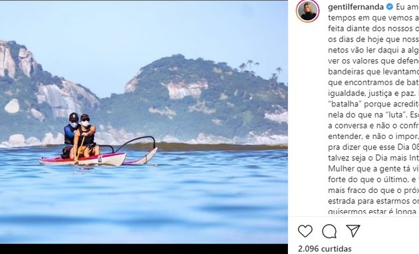Open the gentilfernanda username link
This screenshot has height=254, width=419.
pyautogui.click(x=356, y=7)
